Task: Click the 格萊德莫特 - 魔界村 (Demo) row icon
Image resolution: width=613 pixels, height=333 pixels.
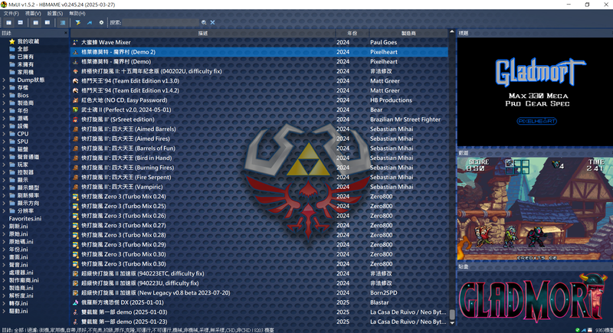Action: [x=75, y=62]
